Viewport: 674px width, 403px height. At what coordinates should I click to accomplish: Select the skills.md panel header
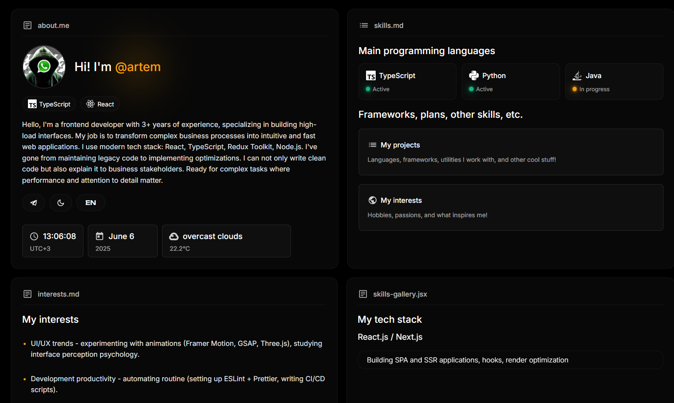(x=381, y=25)
